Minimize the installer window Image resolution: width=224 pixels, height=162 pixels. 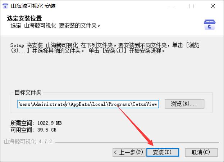click(171, 6)
